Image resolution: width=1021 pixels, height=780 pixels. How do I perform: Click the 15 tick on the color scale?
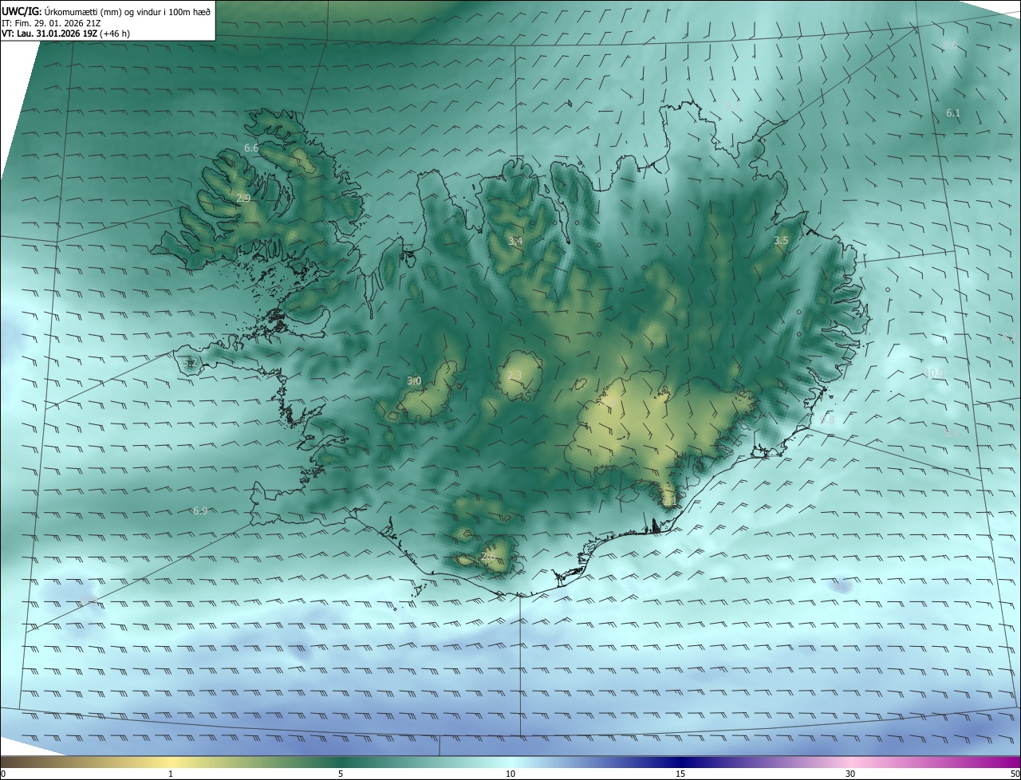[x=680, y=774]
